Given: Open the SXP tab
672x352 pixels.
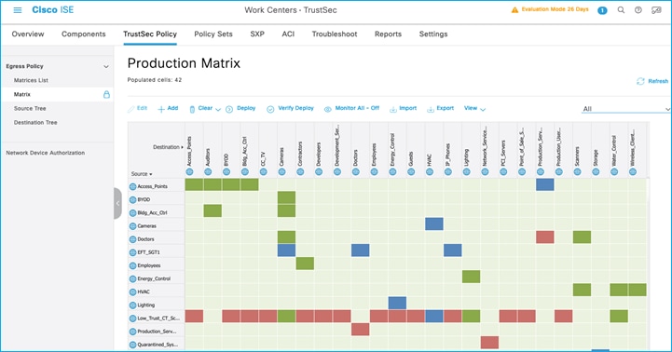Looking at the screenshot, I should click(x=257, y=34).
